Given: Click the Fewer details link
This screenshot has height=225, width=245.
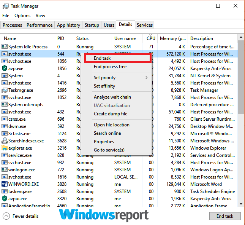Looking at the screenshot, I should (x=25, y=216).
